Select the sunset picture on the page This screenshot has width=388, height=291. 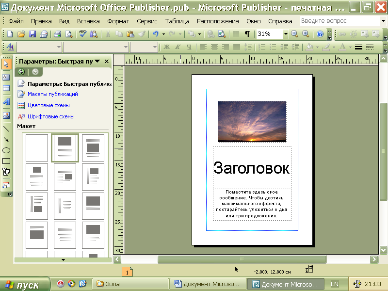pos(252,122)
